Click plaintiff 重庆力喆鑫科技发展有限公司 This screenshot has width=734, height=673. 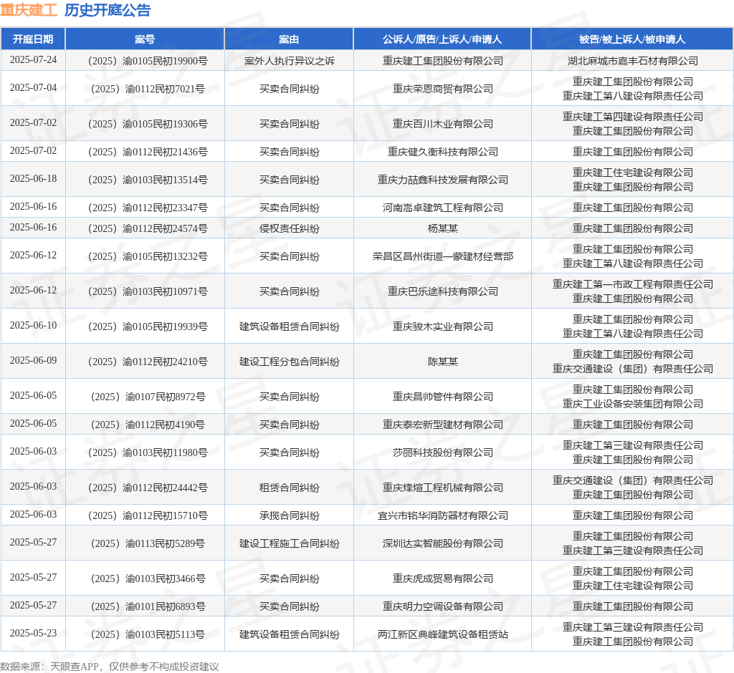click(443, 180)
